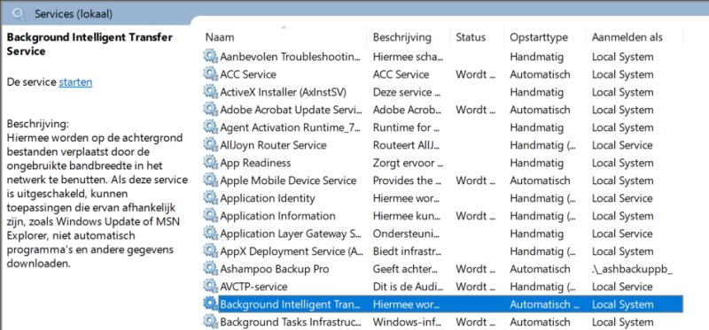Select the App Readiness service icon

point(210,163)
